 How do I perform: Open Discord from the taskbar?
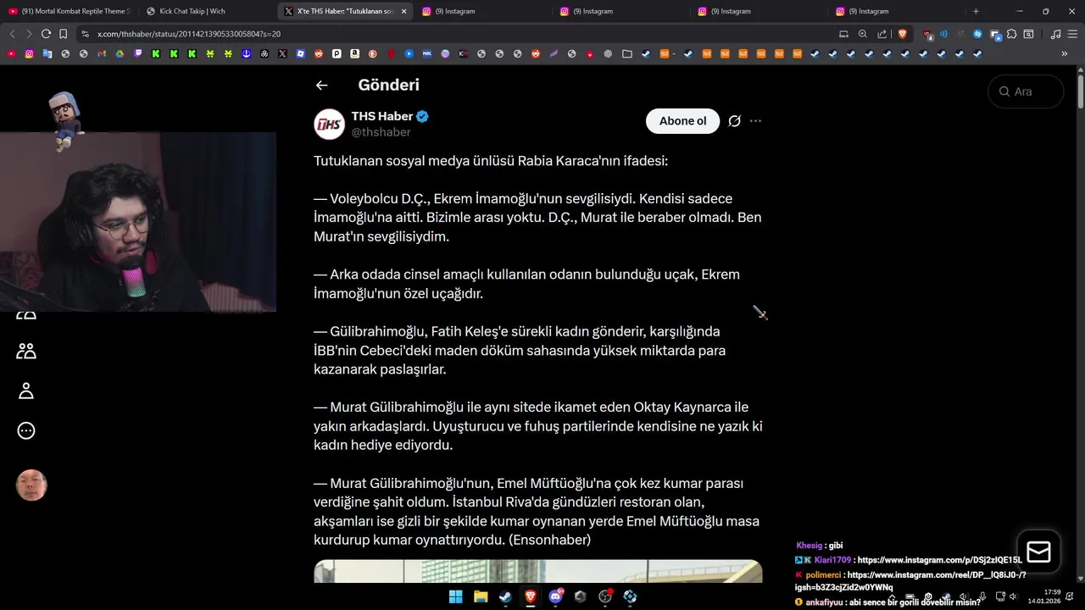(555, 596)
